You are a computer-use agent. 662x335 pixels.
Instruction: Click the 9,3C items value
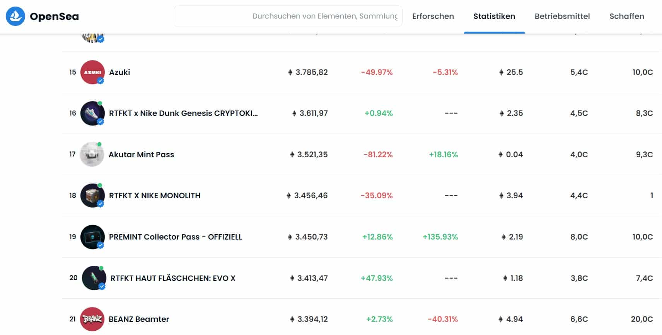tap(644, 155)
